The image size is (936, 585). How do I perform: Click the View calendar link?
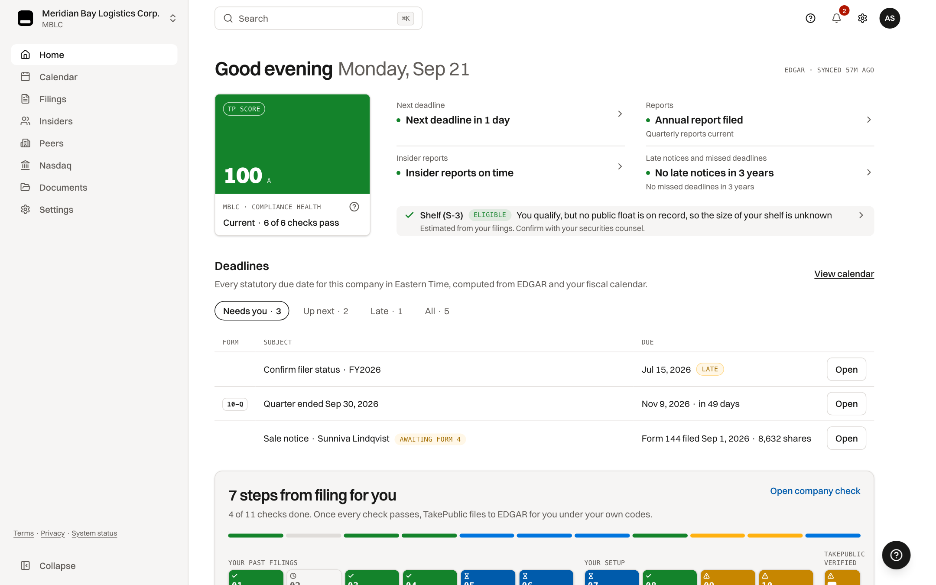tap(844, 274)
